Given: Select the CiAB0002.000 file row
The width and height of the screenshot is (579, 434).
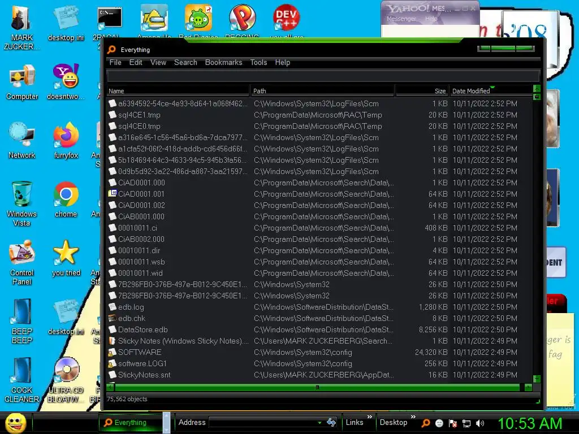Looking at the screenshot, I should click(320, 239).
